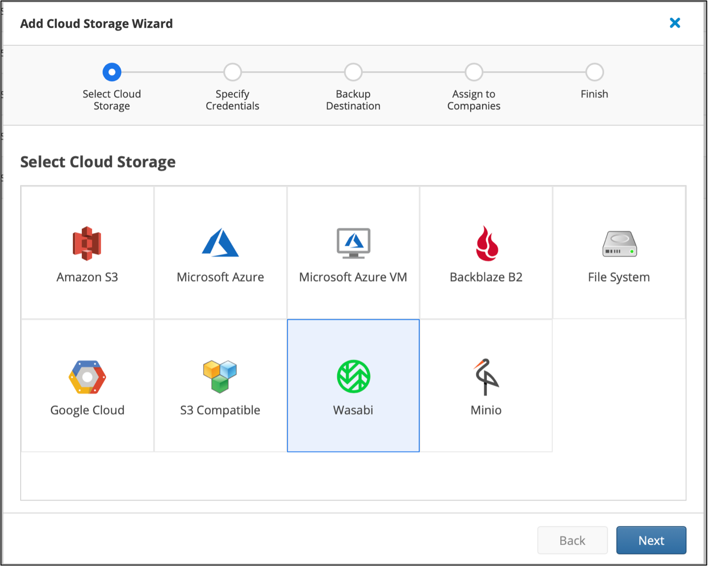Jump to the Assign to Companies step circle
This screenshot has height=567, width=709.
(x=474, y=72)
